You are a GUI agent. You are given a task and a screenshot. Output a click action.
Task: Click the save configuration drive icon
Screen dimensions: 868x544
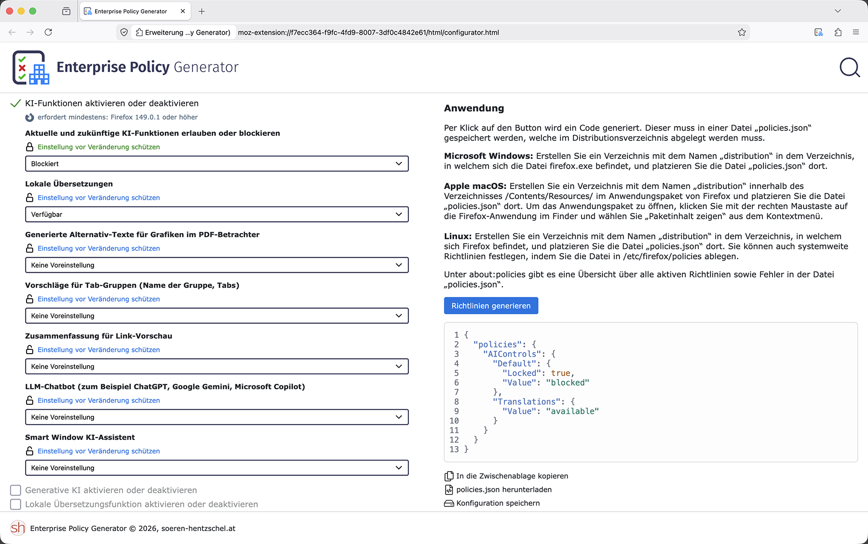[448, 503]
